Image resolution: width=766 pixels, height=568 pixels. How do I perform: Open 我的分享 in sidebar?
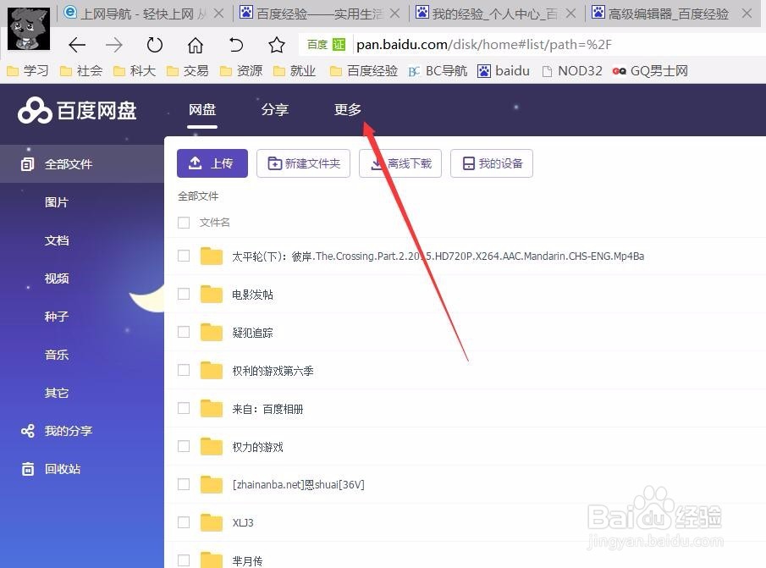pyautogui.click(x=57, y=431)
